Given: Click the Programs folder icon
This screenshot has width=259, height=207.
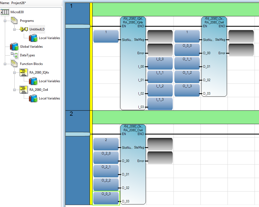Looking at the screenshot, I should [x=14, y=21].
